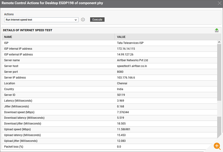The width and height of the screenshot is (223, 152).
Task: Select the latency value 3.969
Action: pos(120,101)
